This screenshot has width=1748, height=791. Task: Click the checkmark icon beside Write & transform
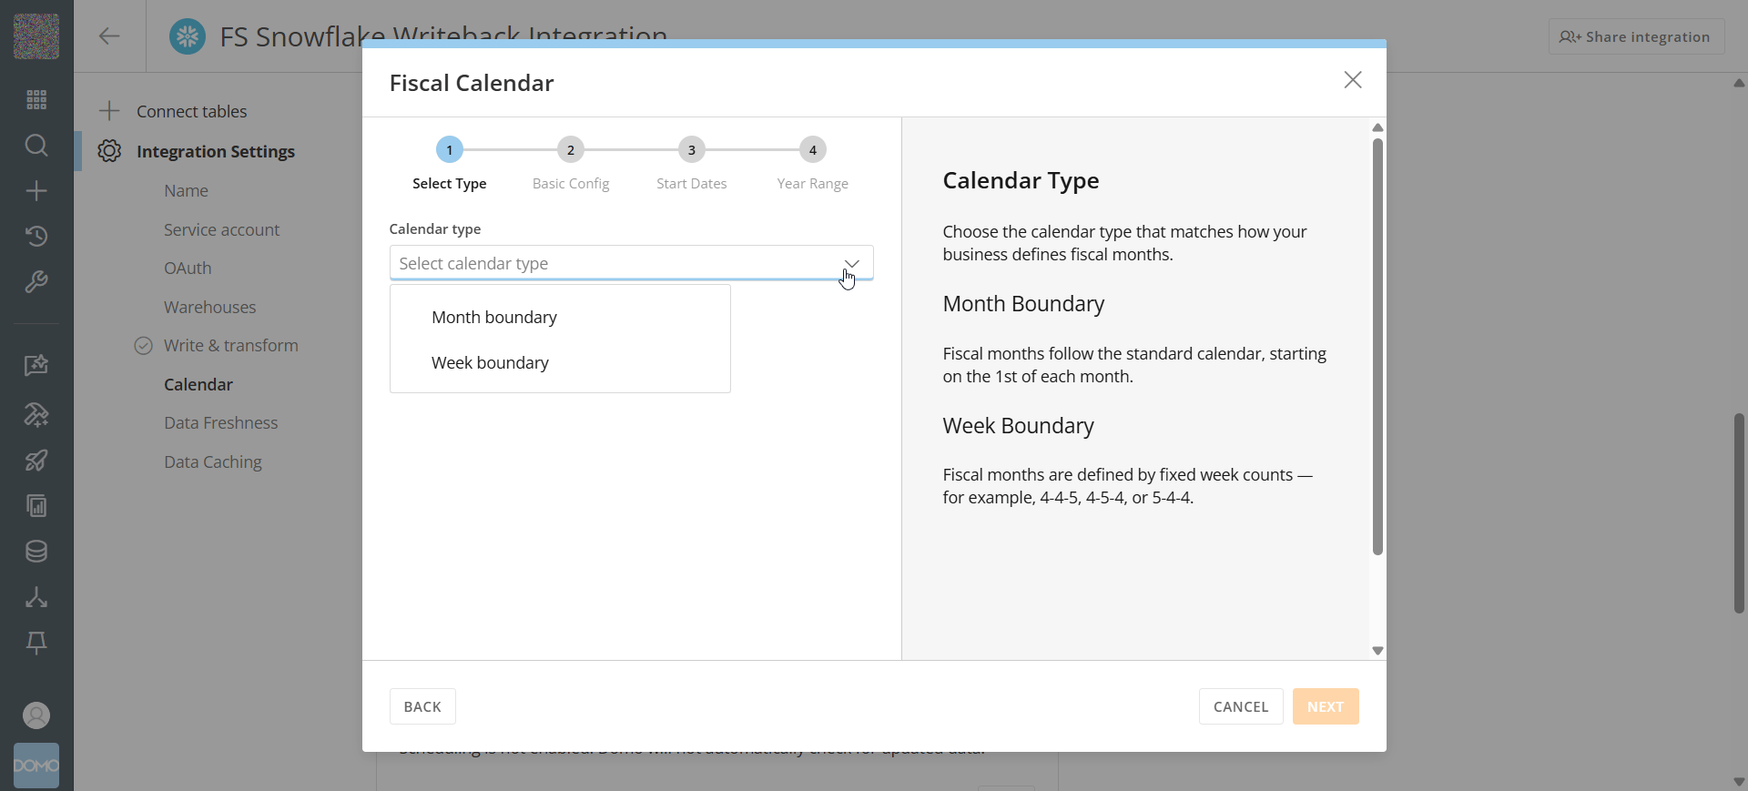pos(143,346)
